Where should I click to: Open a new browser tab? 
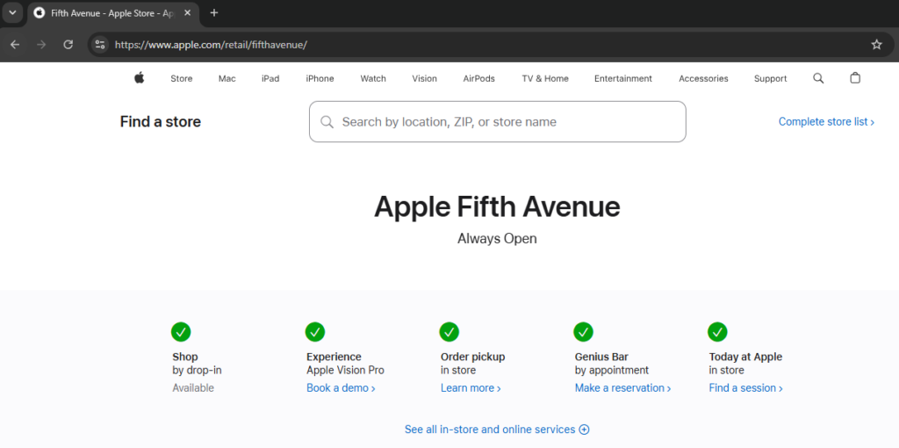pyautogui.click(x=214, y=12)
